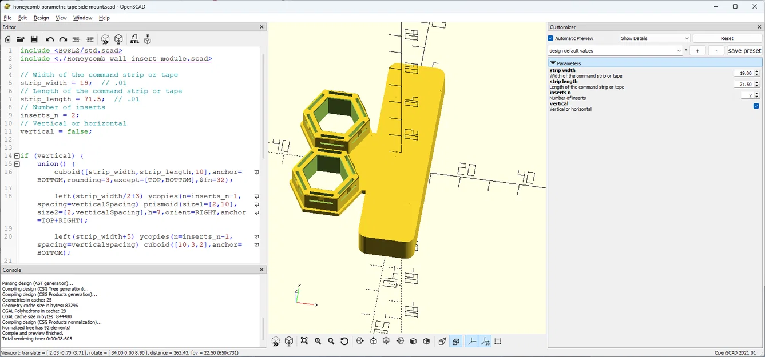
Task: Open the design default values preset dropdown
Action: coord(616,50)
